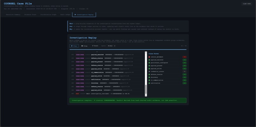Click the Investigation Replay heading
Viewport: 256px width, 127px height.
(x=83, y=38)
